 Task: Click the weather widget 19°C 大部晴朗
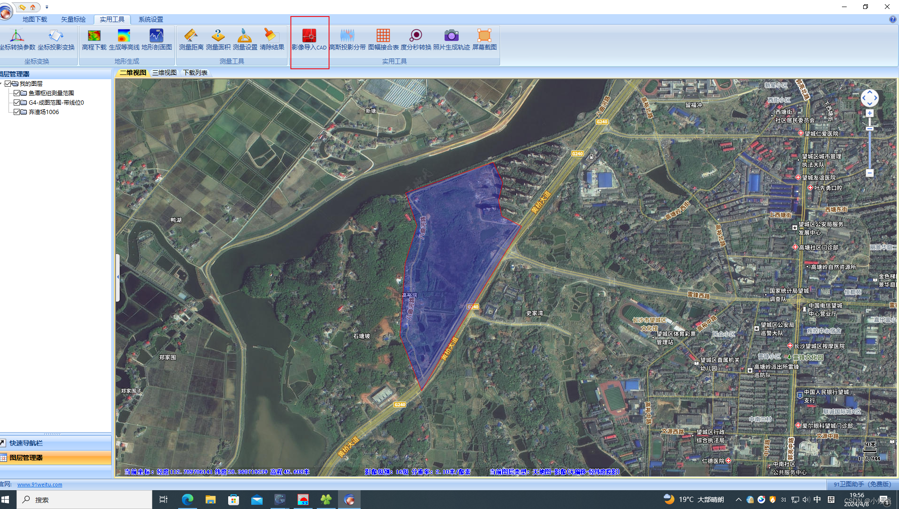pyautogui.click(x=693, y=500)
